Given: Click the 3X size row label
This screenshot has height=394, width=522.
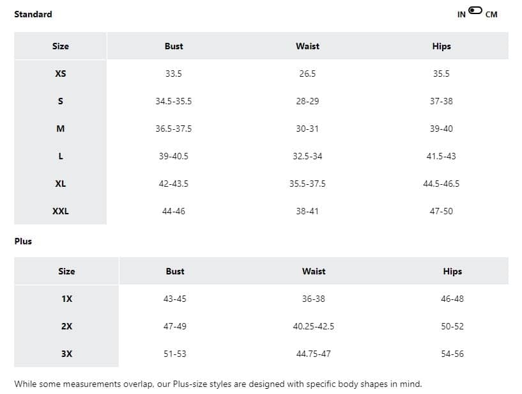Looking at the screenshot, I should point(66,354).
